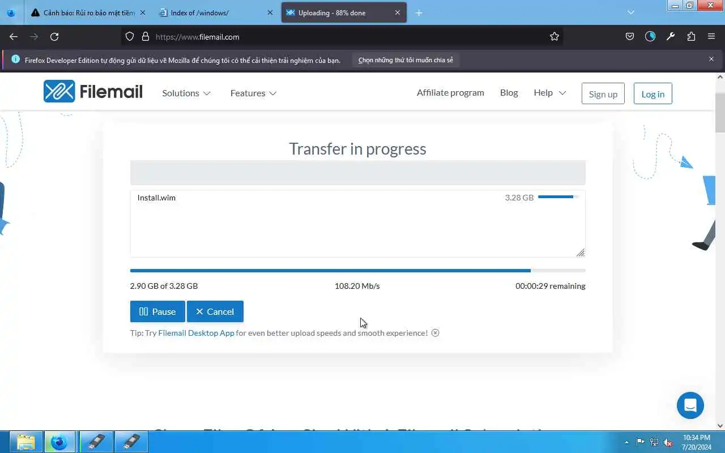The width and height of the screenshot is (725, 453).
Task: Click the taskbar clock showing 10:34 PM
Action: click(x=696, y=442)
